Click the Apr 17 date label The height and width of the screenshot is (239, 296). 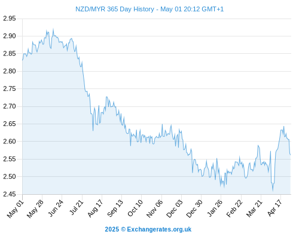coord(274,208)
